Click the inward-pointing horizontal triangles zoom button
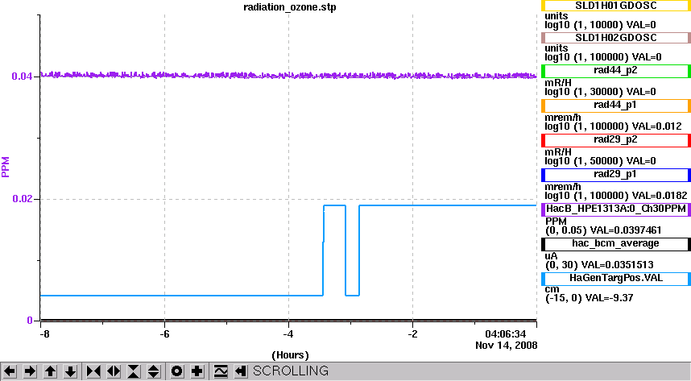 93,371
